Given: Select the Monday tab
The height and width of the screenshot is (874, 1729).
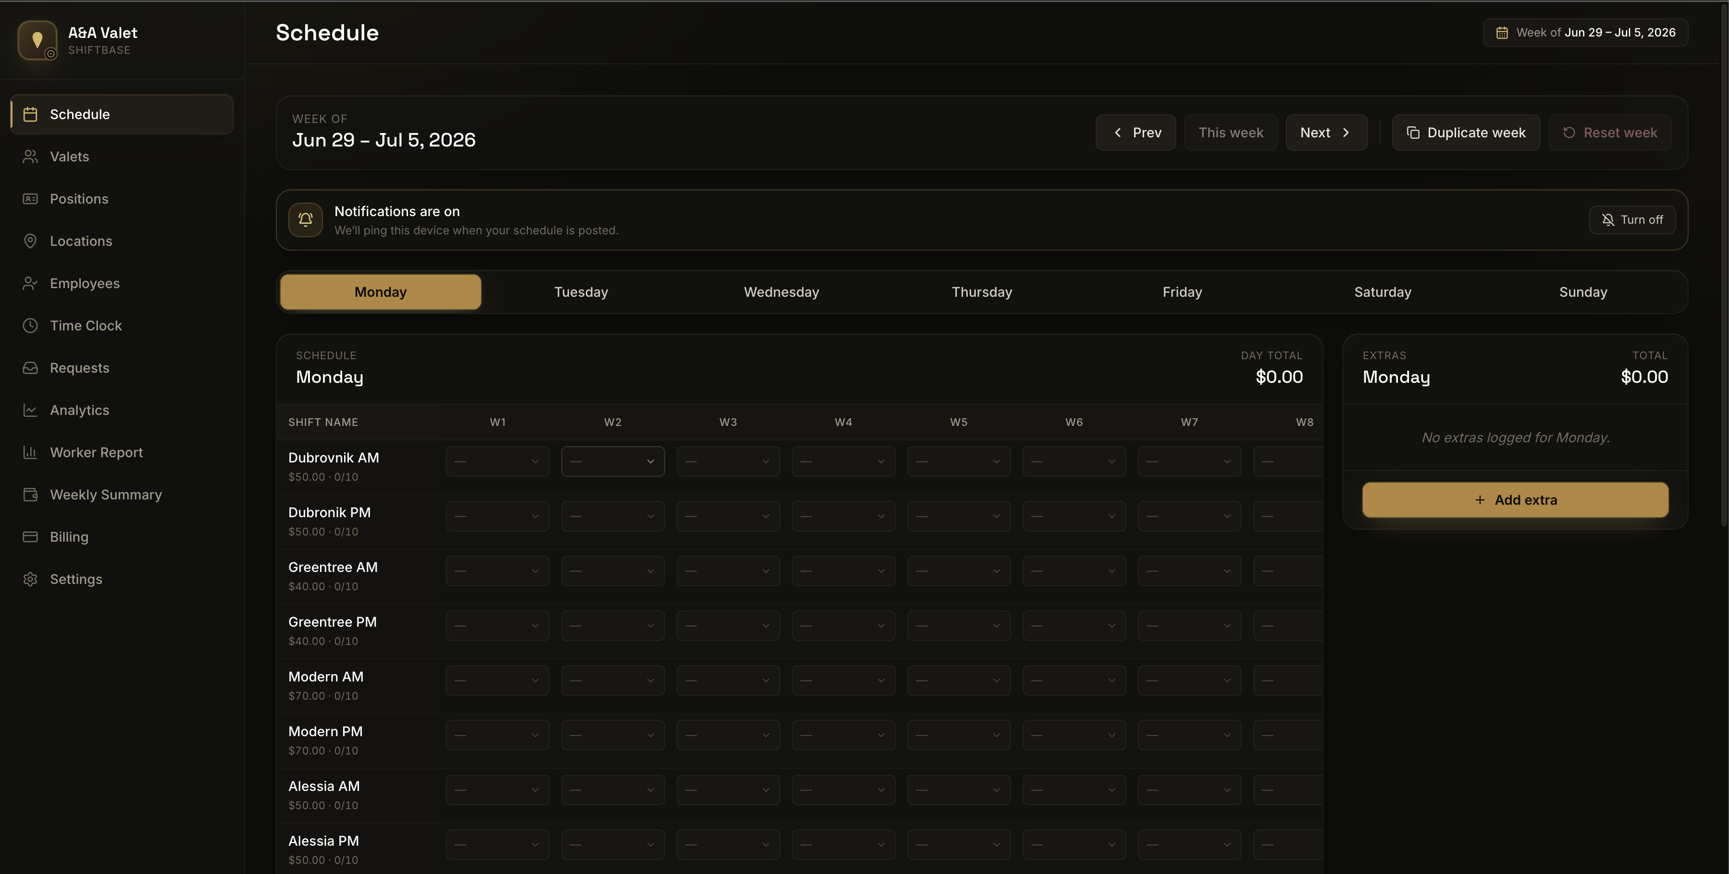Looking at the screenshot, I should pos(381,292).
